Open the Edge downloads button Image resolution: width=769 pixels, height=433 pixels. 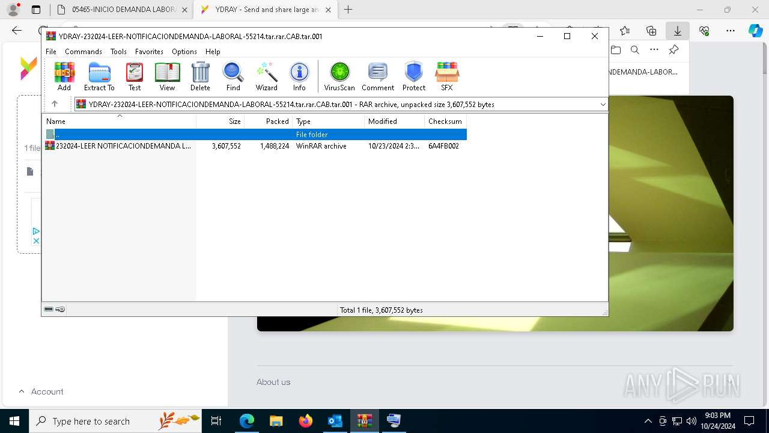pyautogui.click(x=678, y=31)
